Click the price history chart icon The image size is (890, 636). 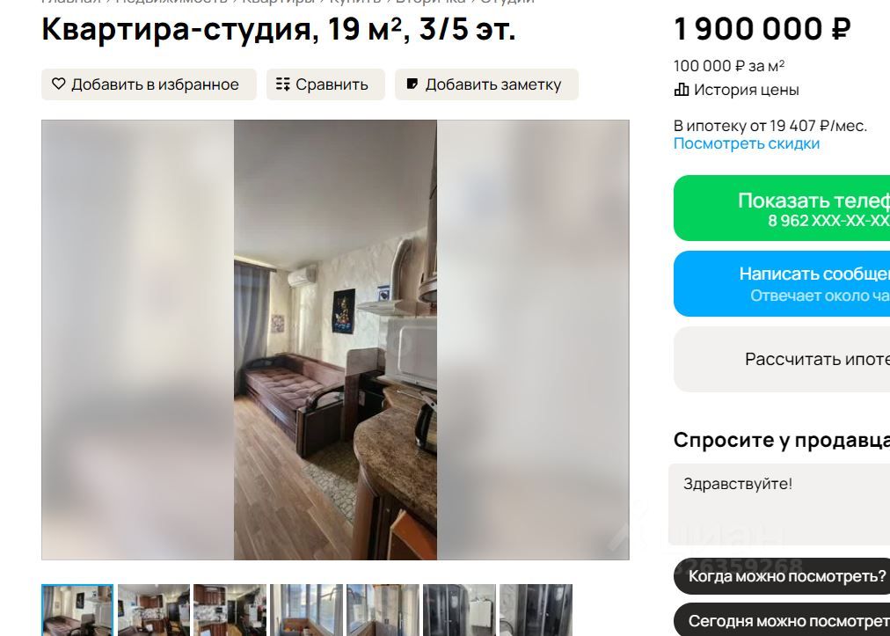point(681,90)
